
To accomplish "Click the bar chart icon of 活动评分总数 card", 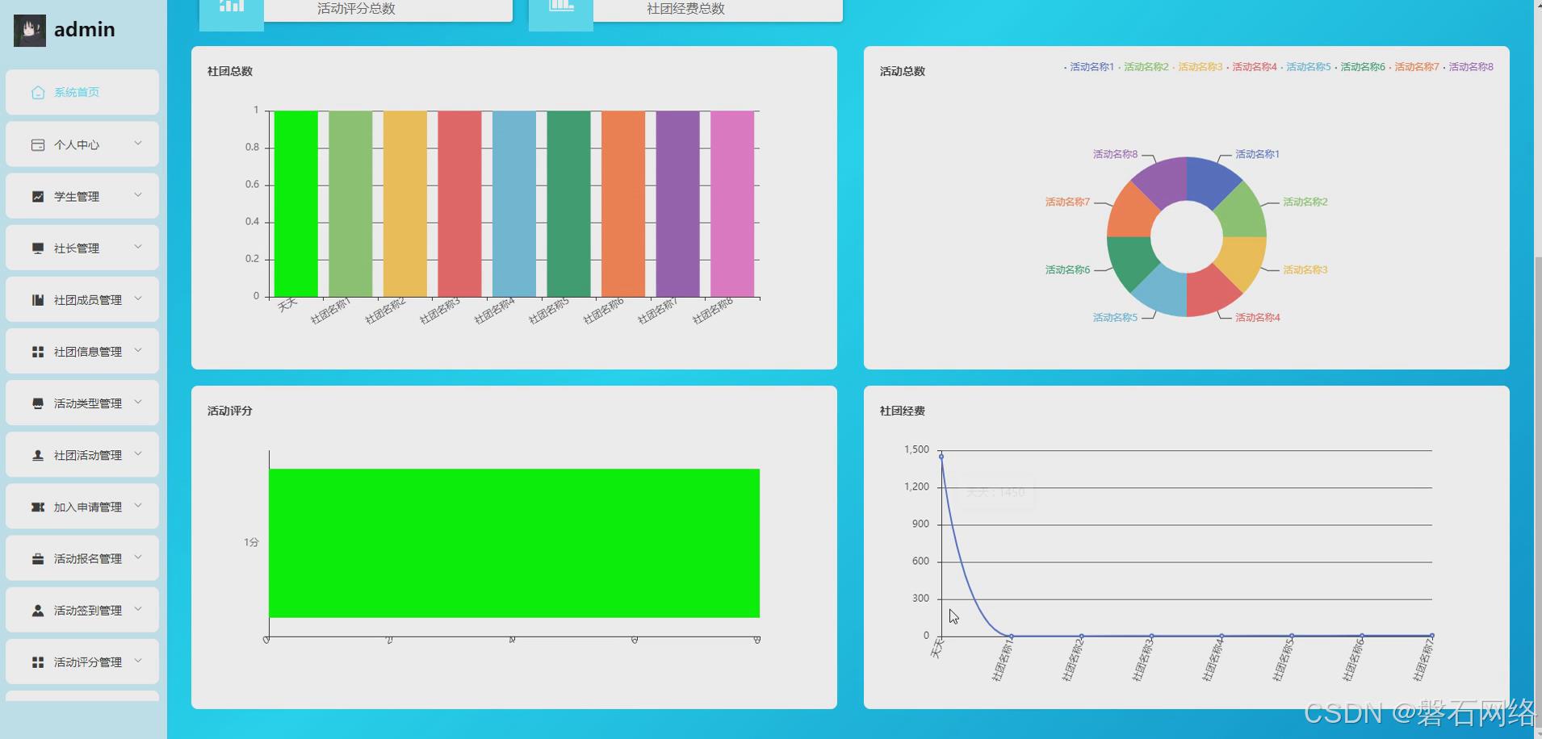I will [232, 6].
